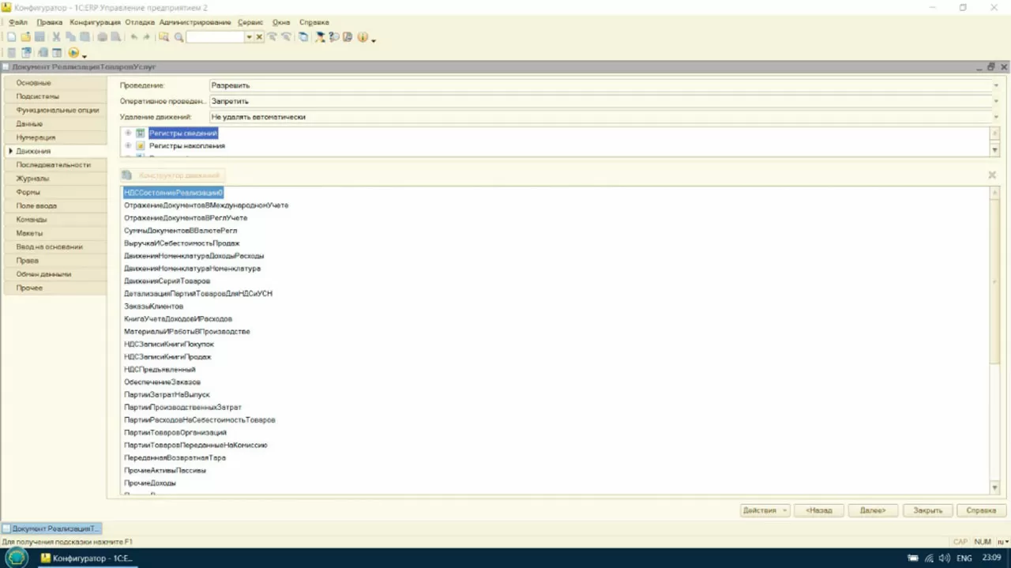Open the Действия dropdown button
The height and width of the screenshot is (568, 1011).
click(765, 510)
